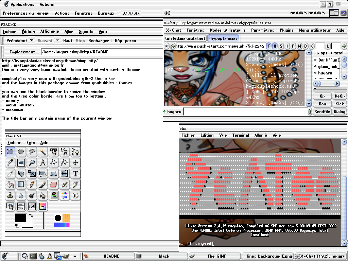Open the Exts menu in The GIMP

pos(31,143)
